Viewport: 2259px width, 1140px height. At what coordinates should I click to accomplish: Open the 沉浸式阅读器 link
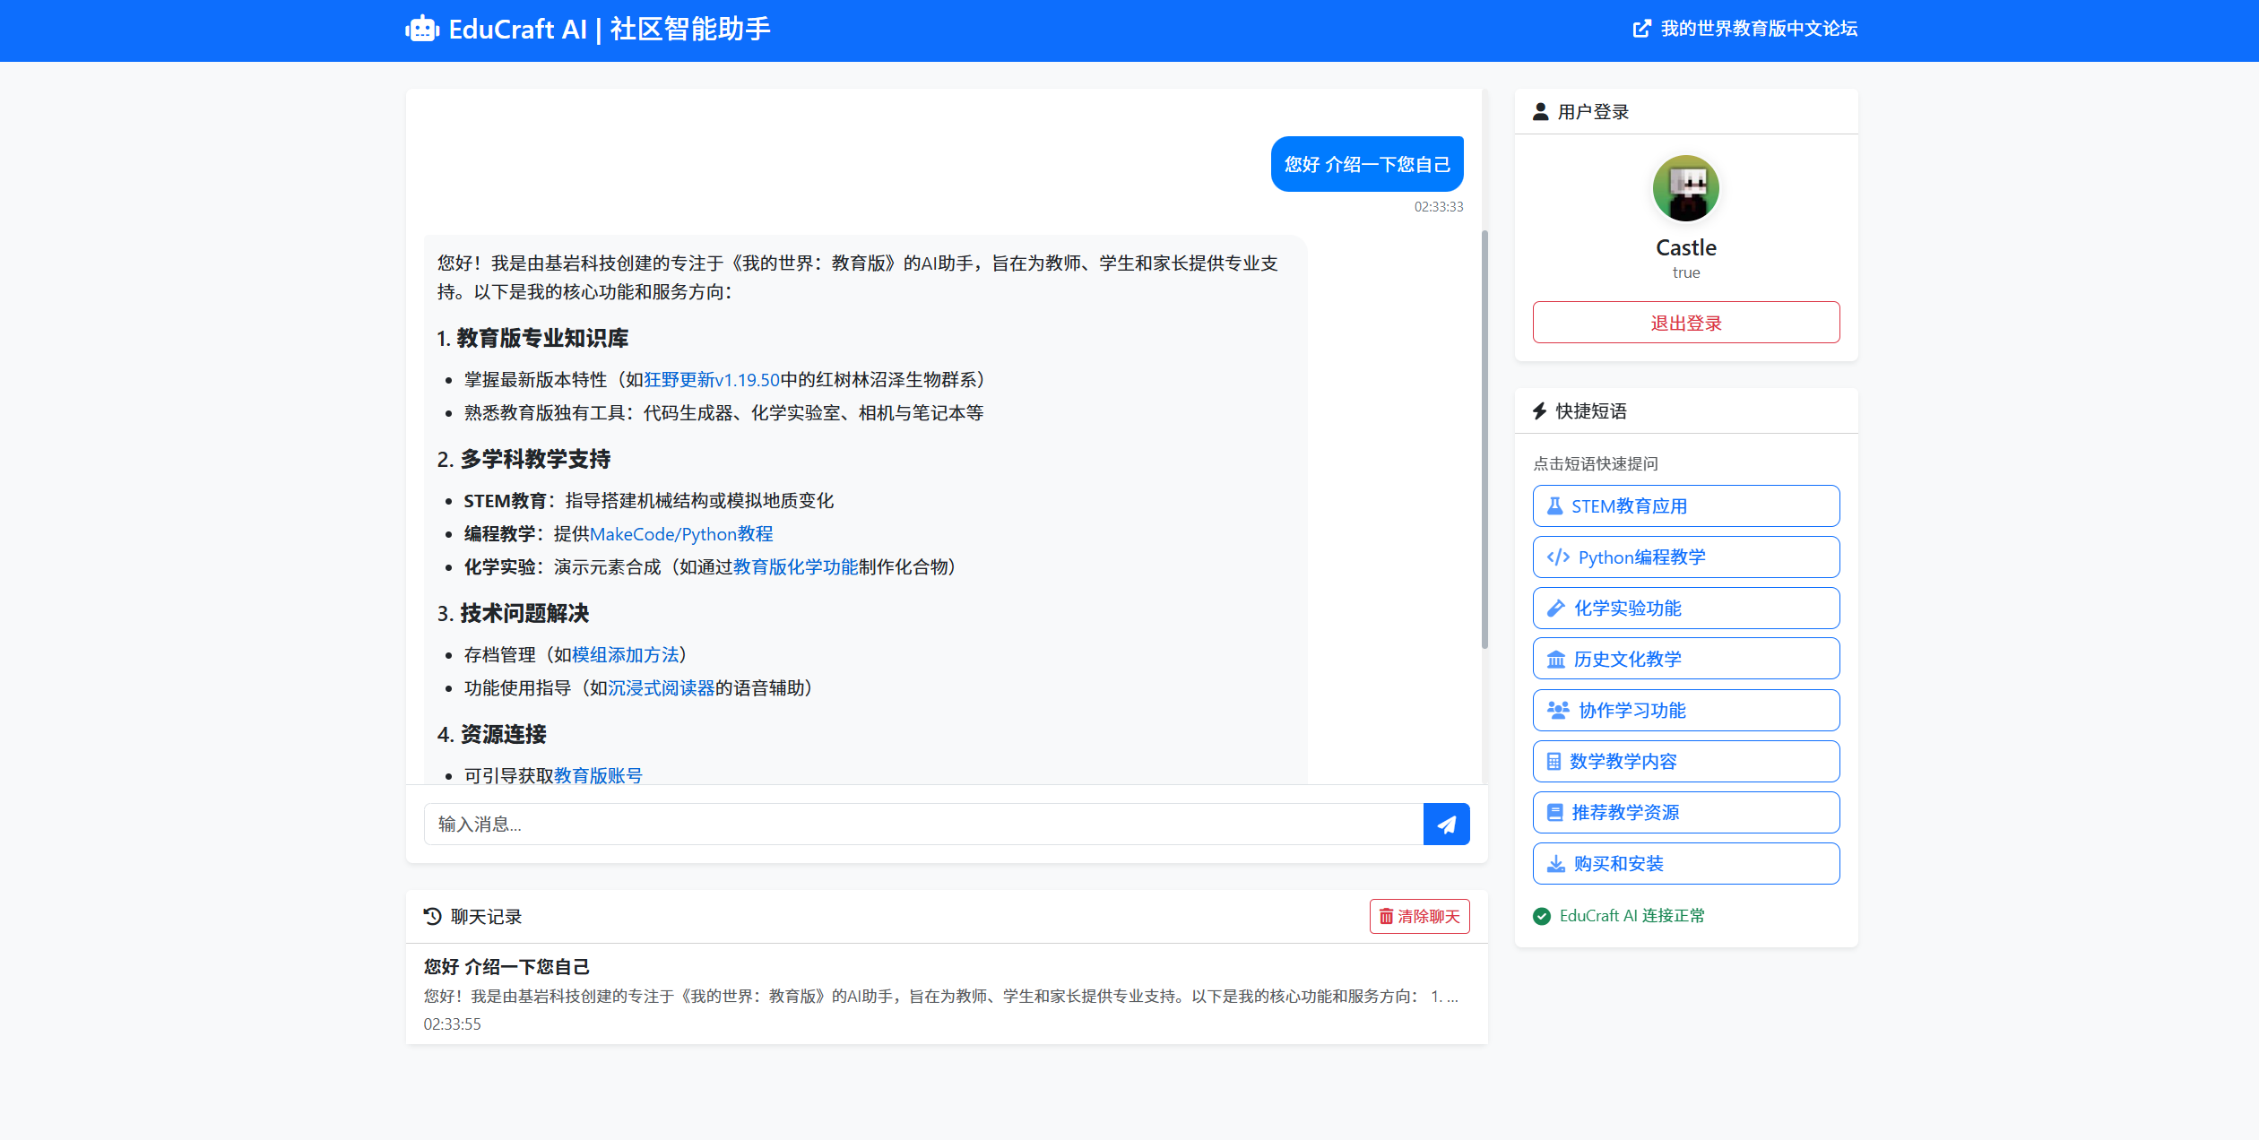tap(662, 688)
